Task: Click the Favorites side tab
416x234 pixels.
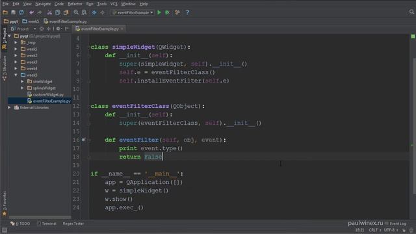Action: (5, 203)
